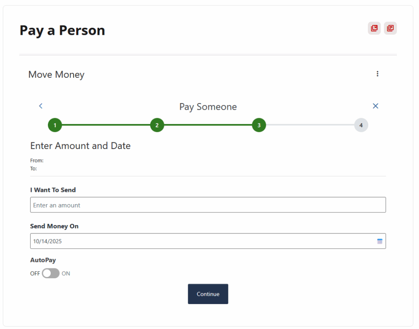Click the Enter an amount field
419x329 pixels.
(208, 205)
